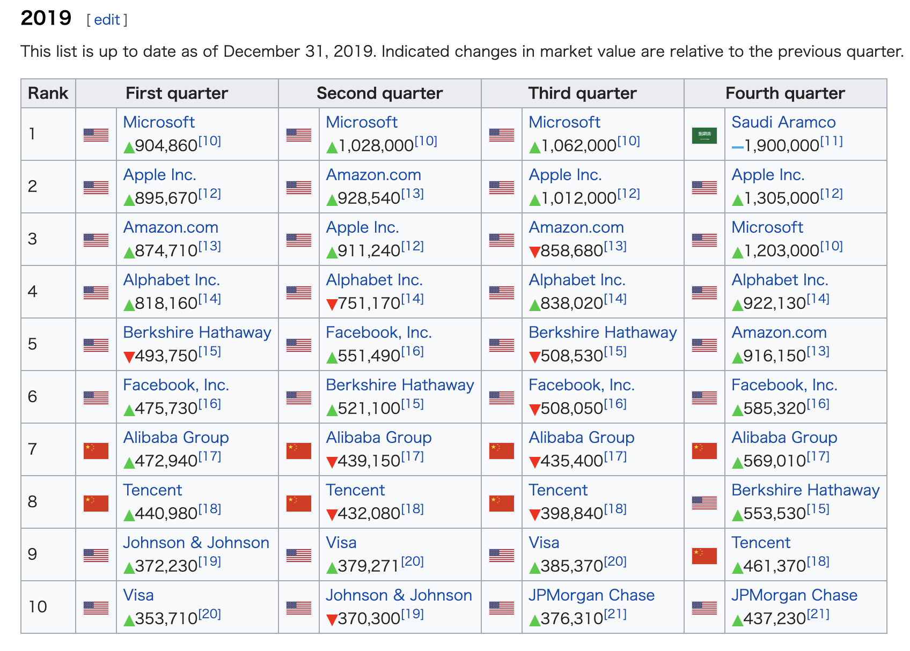Open reference [21] next to 376,310
The image size is (910, 651).
615,614
